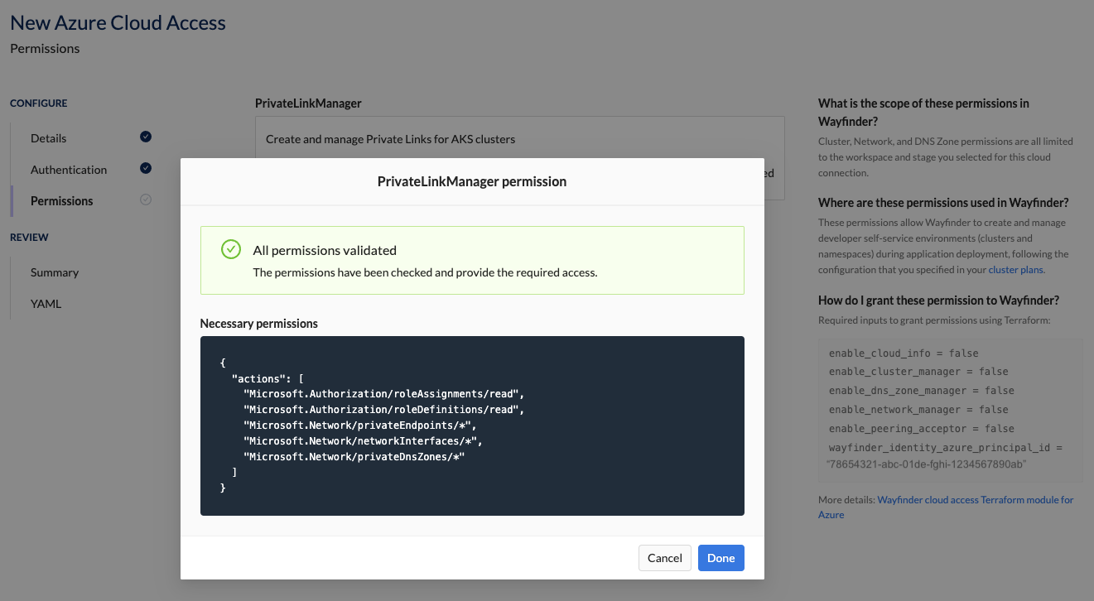Click the roleDefinitions/read permission line

(384, 409)
